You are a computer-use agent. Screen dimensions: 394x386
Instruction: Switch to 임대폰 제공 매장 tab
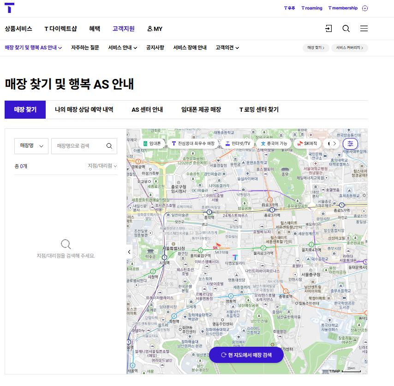[201, 109]
